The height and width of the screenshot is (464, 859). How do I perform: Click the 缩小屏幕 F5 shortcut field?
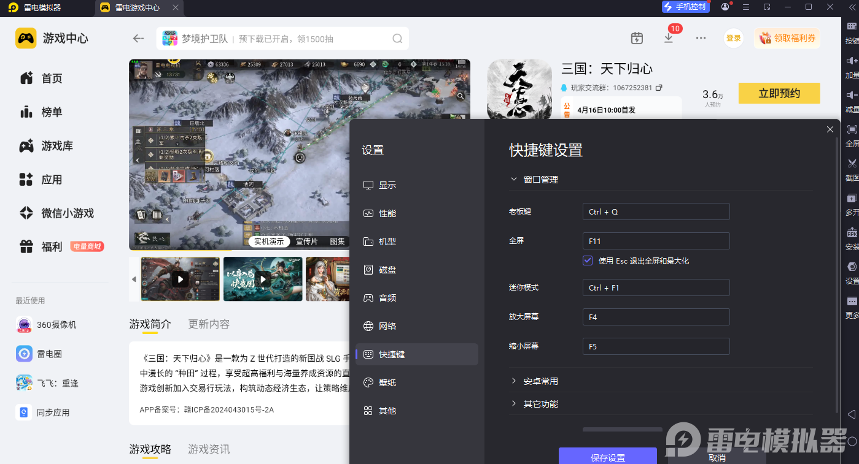[656, 346]
